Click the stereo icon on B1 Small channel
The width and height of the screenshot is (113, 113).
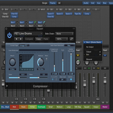coord(48,9)
